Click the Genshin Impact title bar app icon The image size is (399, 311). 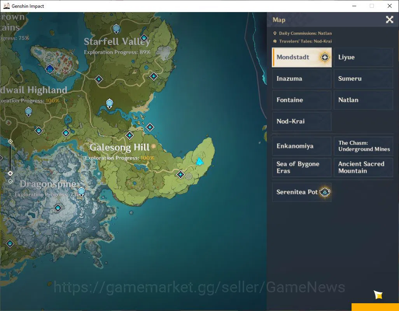coord(7,6)
